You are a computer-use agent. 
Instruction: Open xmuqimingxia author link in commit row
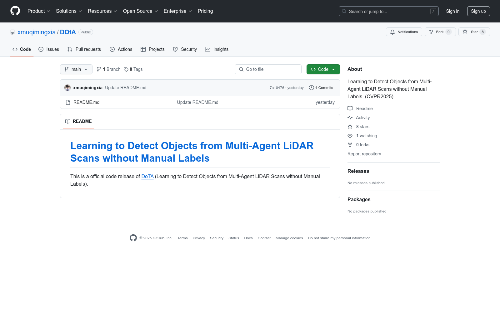coord(88,88)
